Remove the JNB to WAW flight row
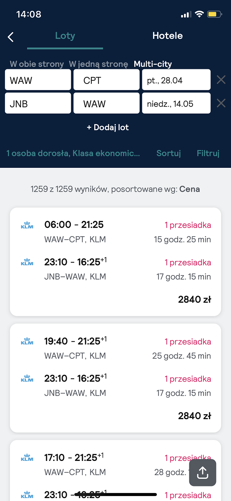Viewport: 231px width, 501px height. [221, 103]
